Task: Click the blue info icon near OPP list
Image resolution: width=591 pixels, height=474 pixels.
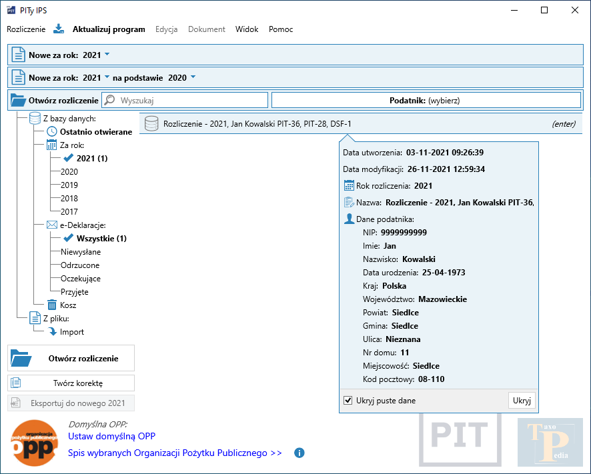Action: coord(300,453)
